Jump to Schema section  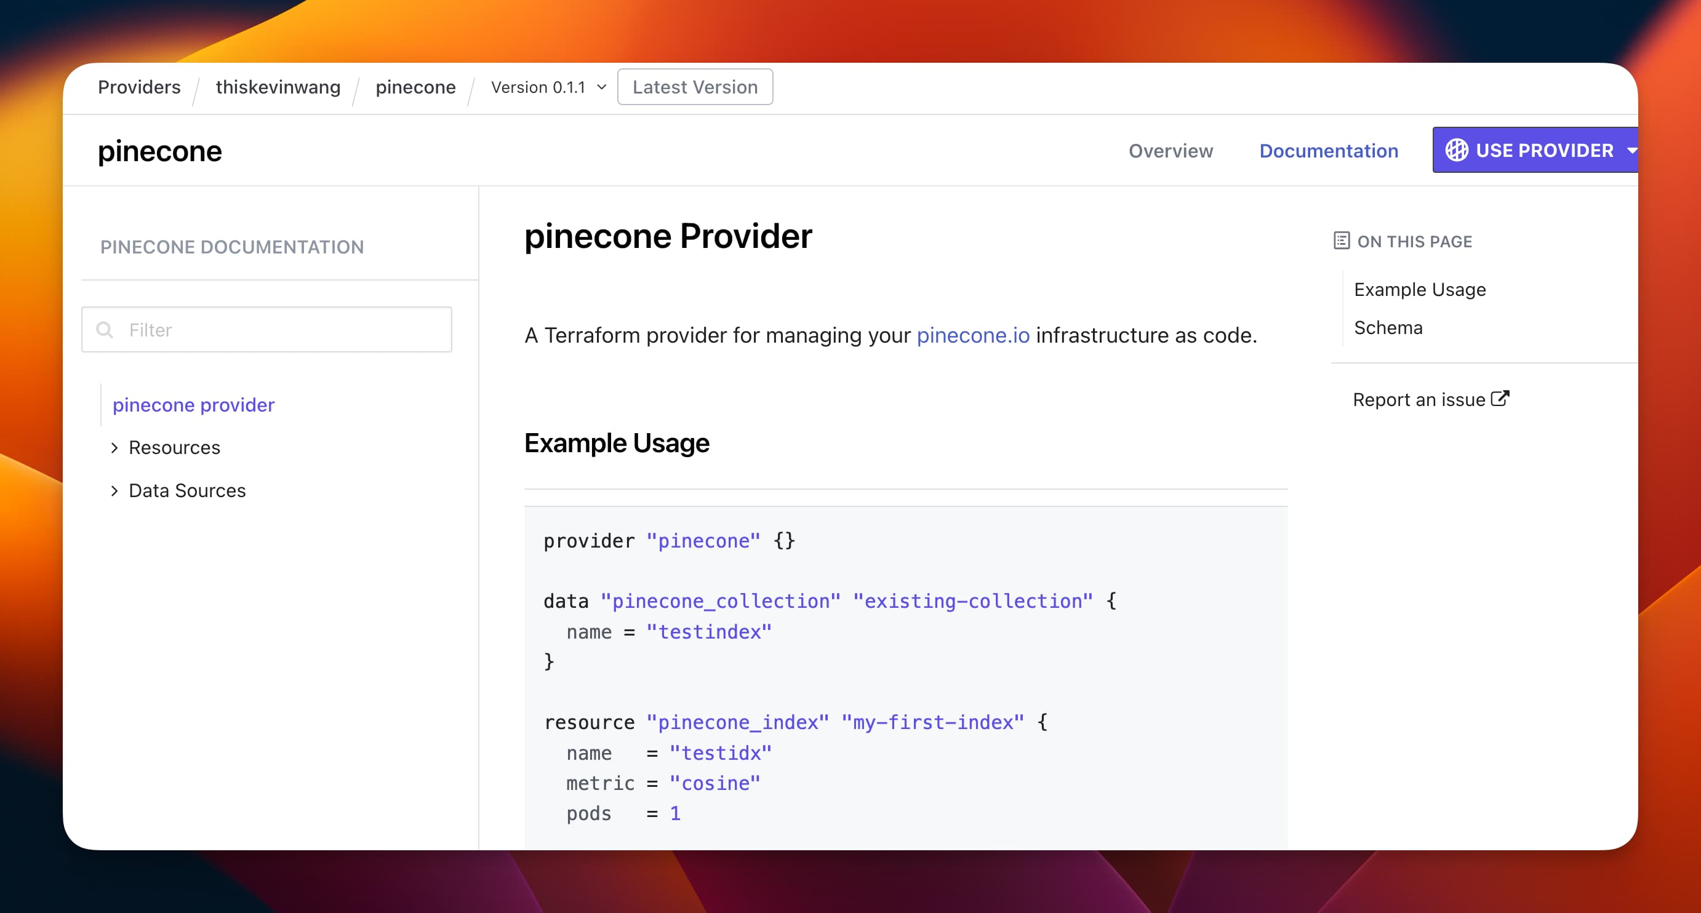pyautogui.click(x=1388, y=327)
